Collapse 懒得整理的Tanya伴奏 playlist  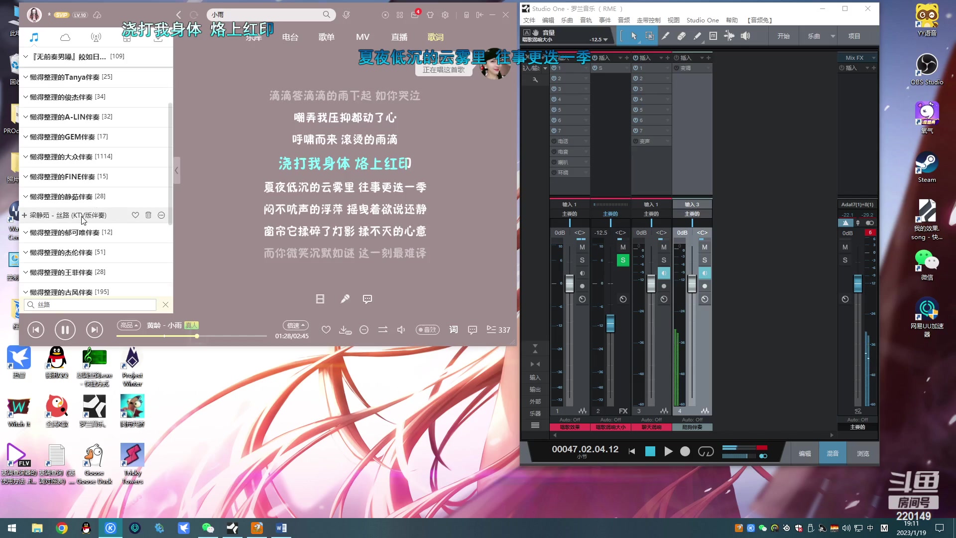[26, 77]
